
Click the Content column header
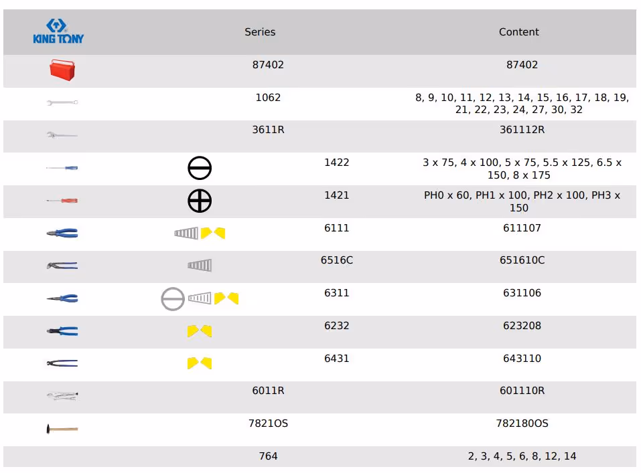point(518,32)
